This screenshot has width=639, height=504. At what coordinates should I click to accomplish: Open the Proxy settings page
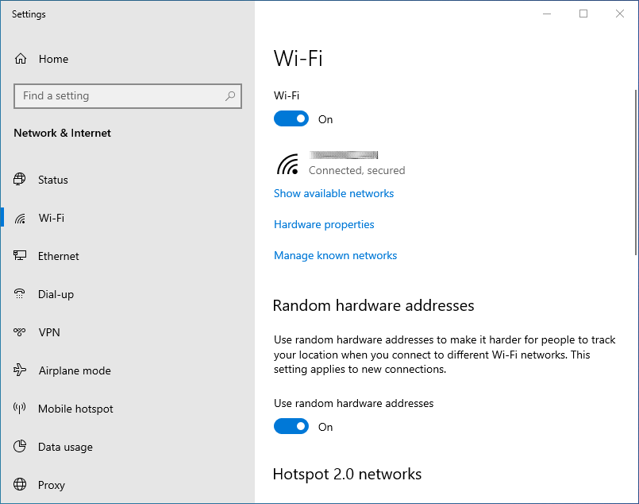point(52,485)
